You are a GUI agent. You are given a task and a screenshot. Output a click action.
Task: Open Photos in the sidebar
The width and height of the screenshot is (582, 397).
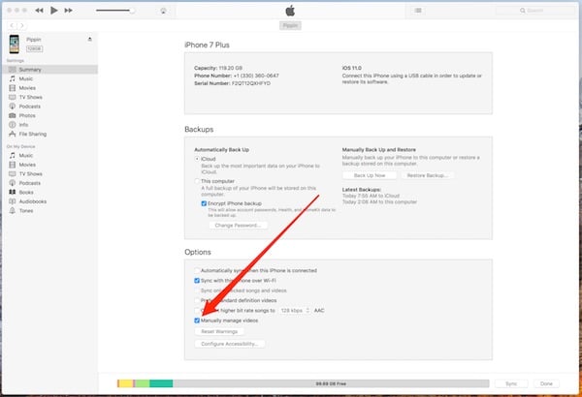tap(49, 115)
